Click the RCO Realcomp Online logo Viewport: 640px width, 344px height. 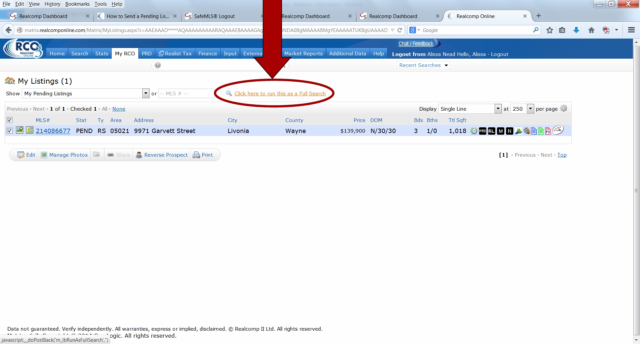pyautogui.click(x=23, y=49)
